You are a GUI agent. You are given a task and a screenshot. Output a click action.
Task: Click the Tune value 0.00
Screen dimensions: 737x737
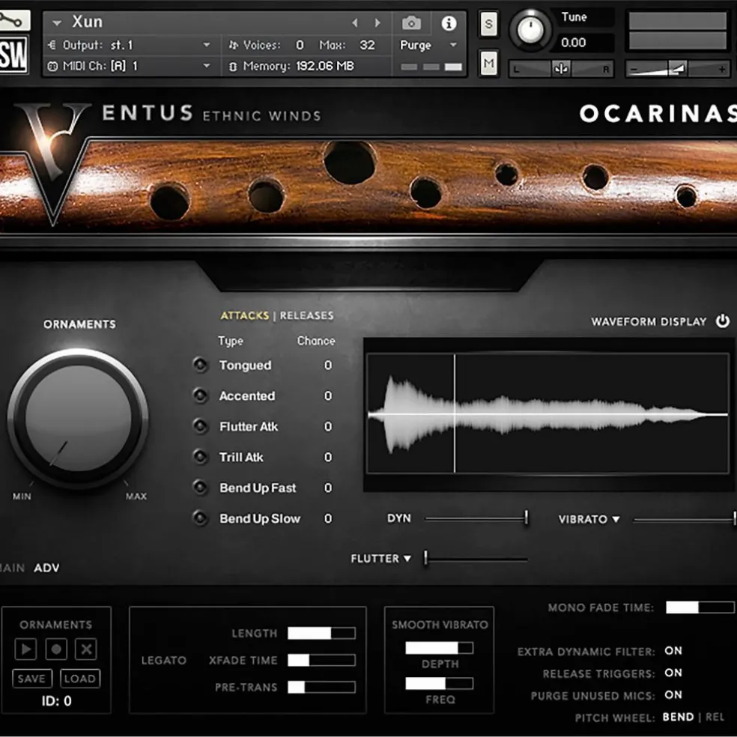(x=574, y=43)
